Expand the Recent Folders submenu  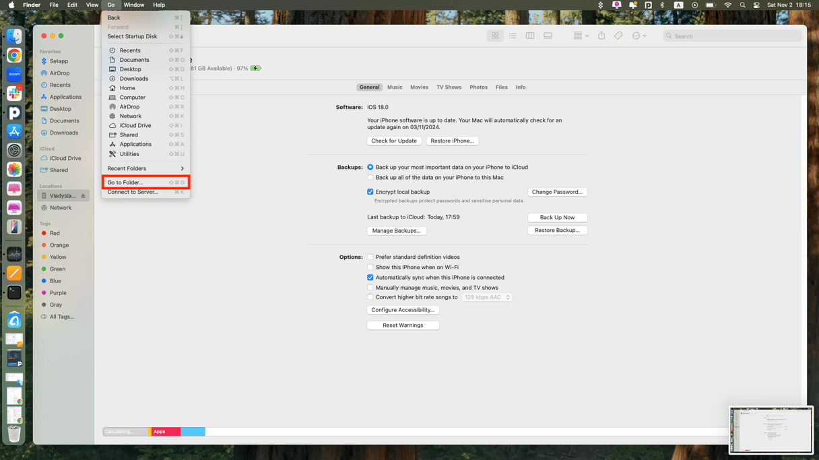click(x=145, y=169)
